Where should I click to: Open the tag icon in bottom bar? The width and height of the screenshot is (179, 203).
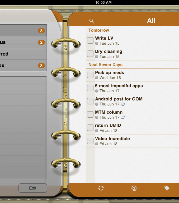[x=167, y=188]
